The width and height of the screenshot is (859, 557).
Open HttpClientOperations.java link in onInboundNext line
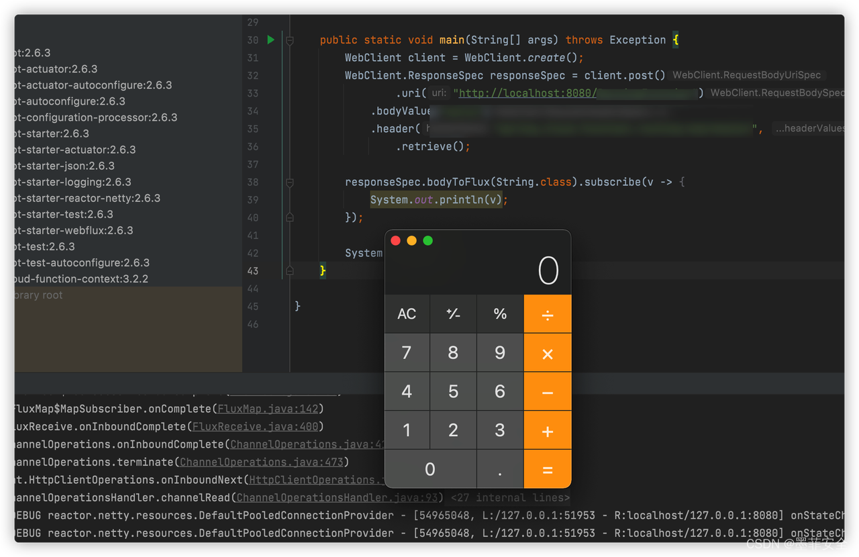316,480
